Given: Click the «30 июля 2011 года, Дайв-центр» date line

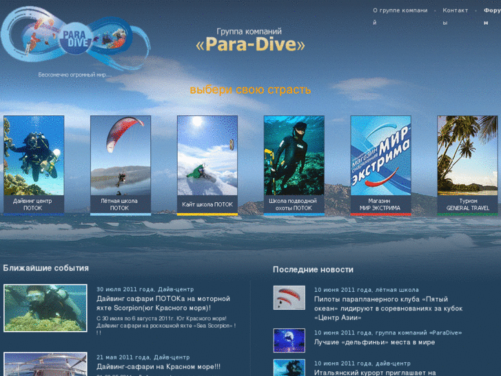Looking at the screenshot, I should click(145, 289).
